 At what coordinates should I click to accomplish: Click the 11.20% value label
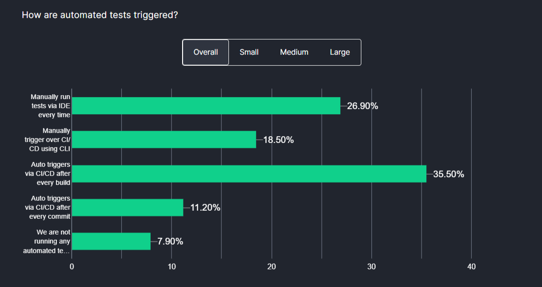[205, 208]
